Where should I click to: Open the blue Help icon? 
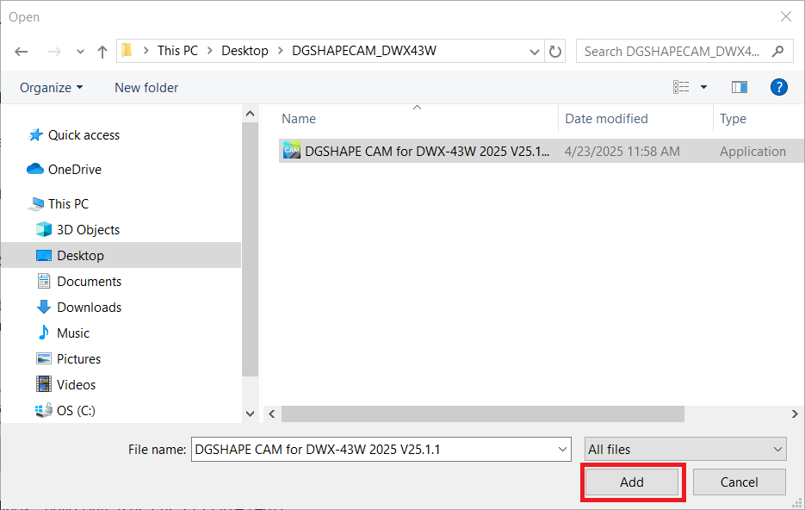[x=778, y=87]
